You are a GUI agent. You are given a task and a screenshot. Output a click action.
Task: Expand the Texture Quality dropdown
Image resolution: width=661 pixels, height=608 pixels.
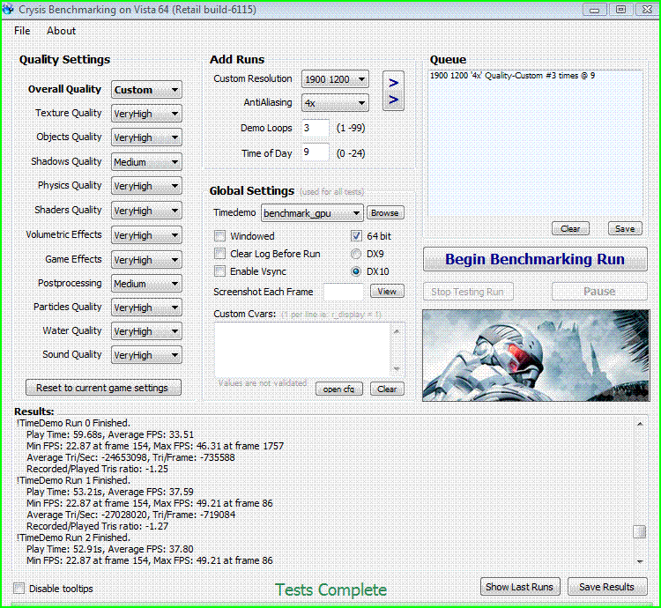click(146, 114)
